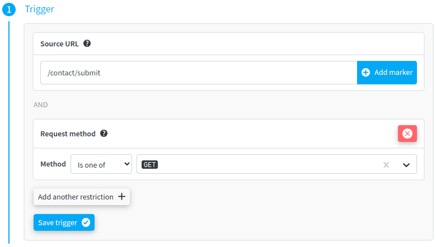Remove the Request method restriction with red X
This screenshot has width=436, height=247.
[x=407, y=134]
